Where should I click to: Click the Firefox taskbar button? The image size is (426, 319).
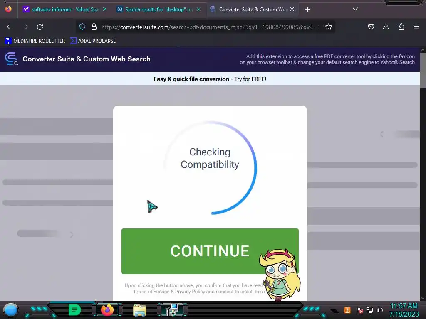click(107, 310)
